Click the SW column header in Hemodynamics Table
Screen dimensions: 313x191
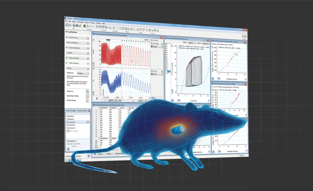tap(103, 108)
